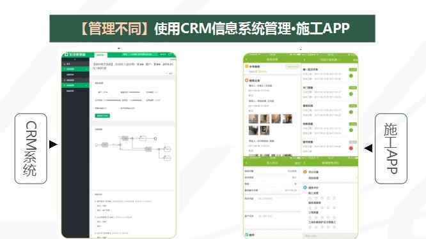Select last rating circle in second rating row
This screenshot has width=426, height=239.
click(334, 208)
